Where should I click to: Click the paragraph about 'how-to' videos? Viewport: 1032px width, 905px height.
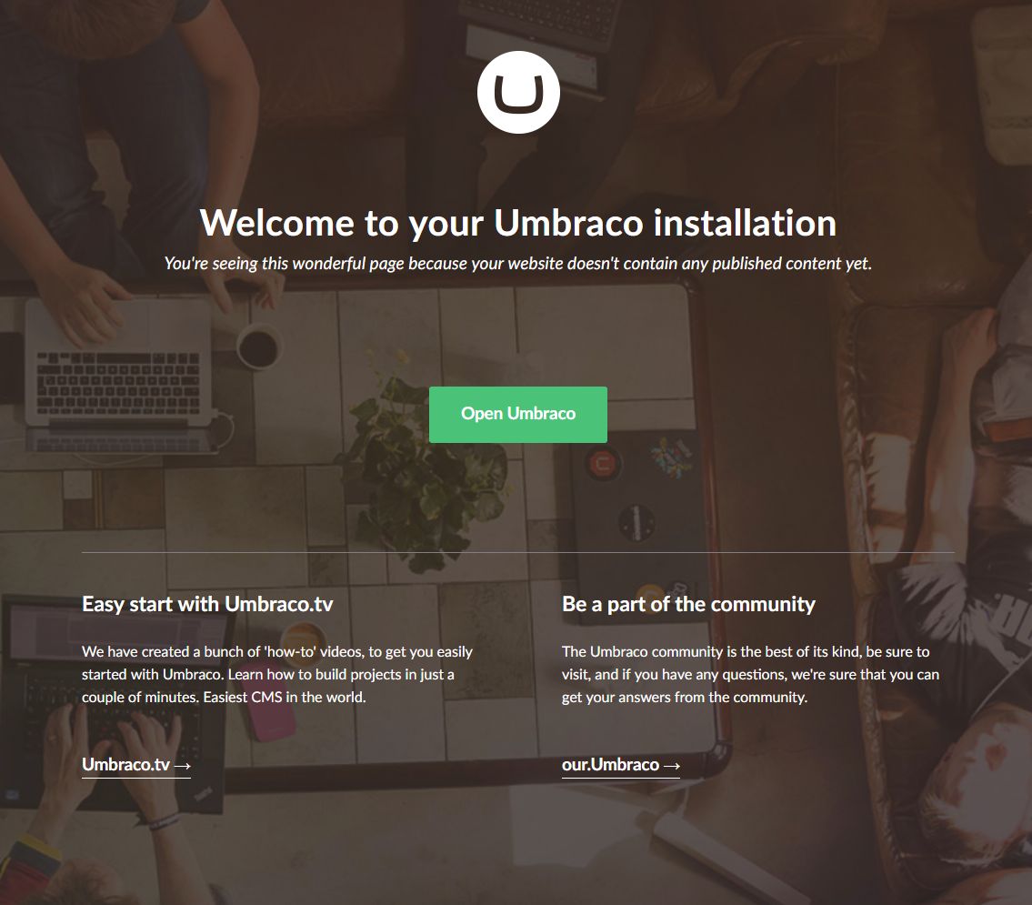[x=277, y=674]
